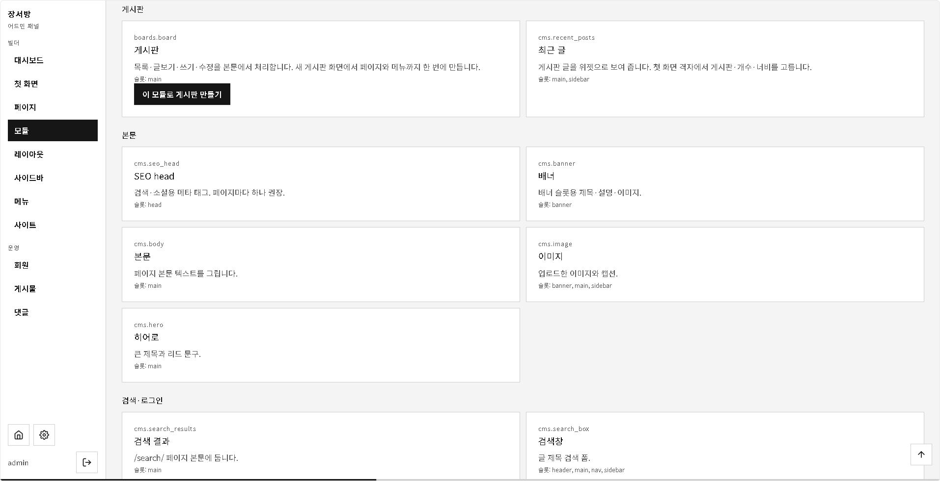940x481 pixels.
Task: Select the cms.seo_head SEO head card
Action: [x=321, y=184]
